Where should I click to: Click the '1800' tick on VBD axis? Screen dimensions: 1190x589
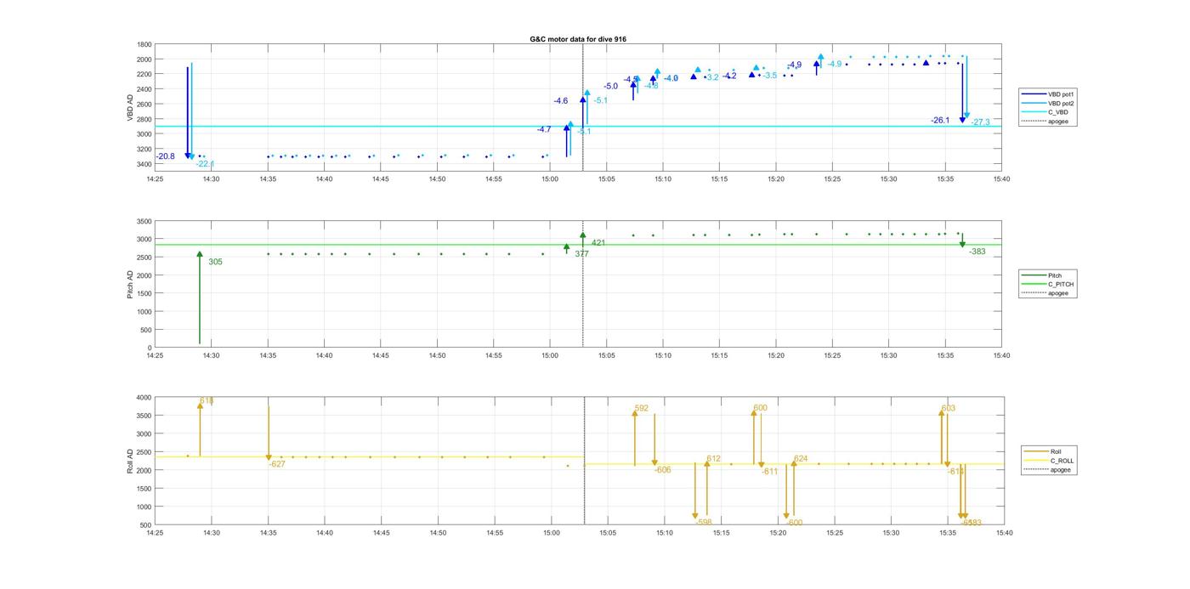coord(144,45)
